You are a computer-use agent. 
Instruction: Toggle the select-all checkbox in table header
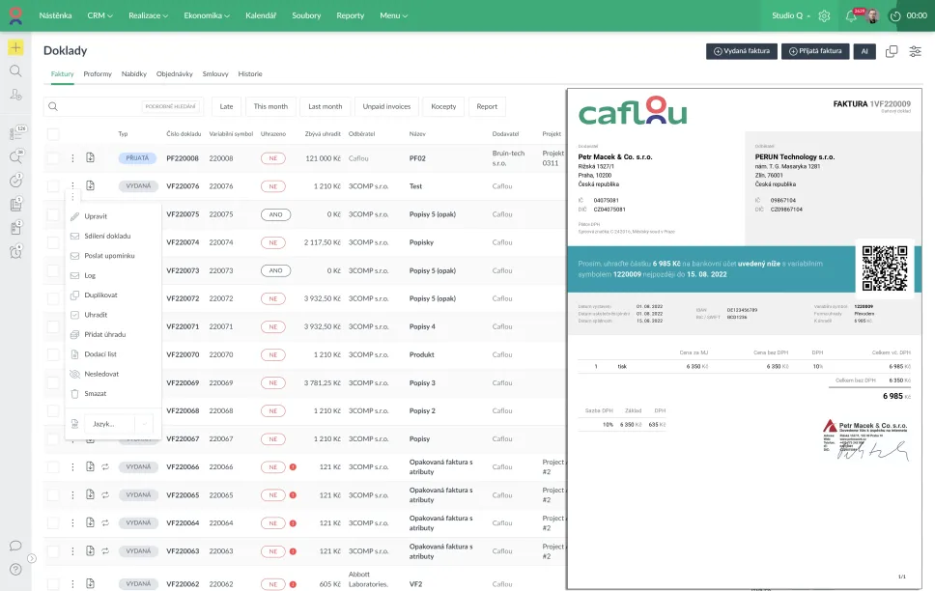pos(53,134)
